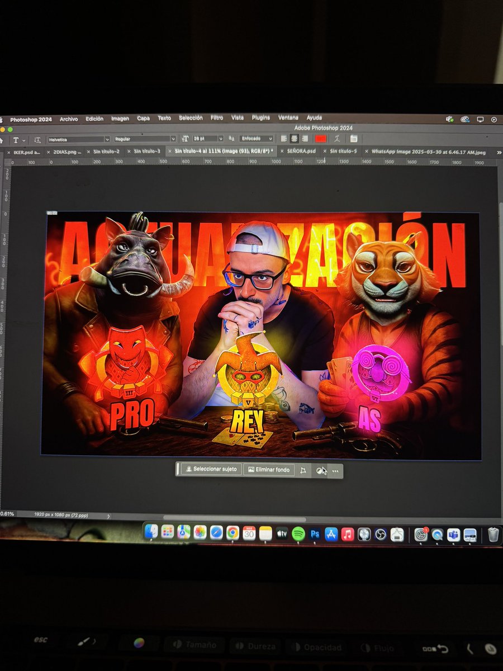Click the Photoshop Ps icon in Dock

(315, 534)
